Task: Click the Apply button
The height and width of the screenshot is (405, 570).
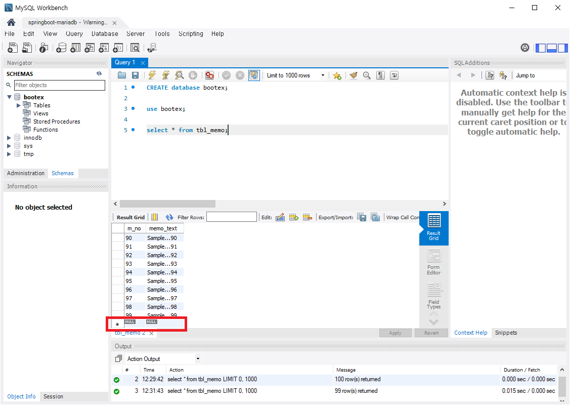Action: point(395,333)
